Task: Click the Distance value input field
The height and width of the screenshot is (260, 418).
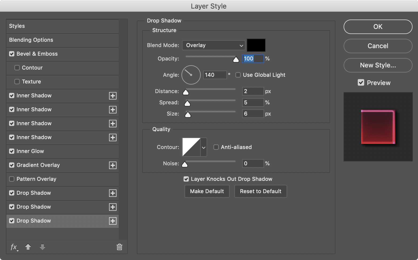Action: (x=253, y=91)
